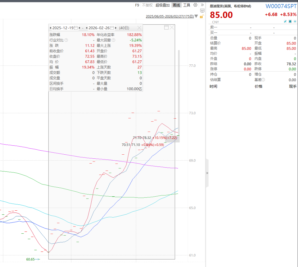The width and height of the screenshot is (298, 267).
Task: Open 工具 menu
Action: tap(187, 5)
